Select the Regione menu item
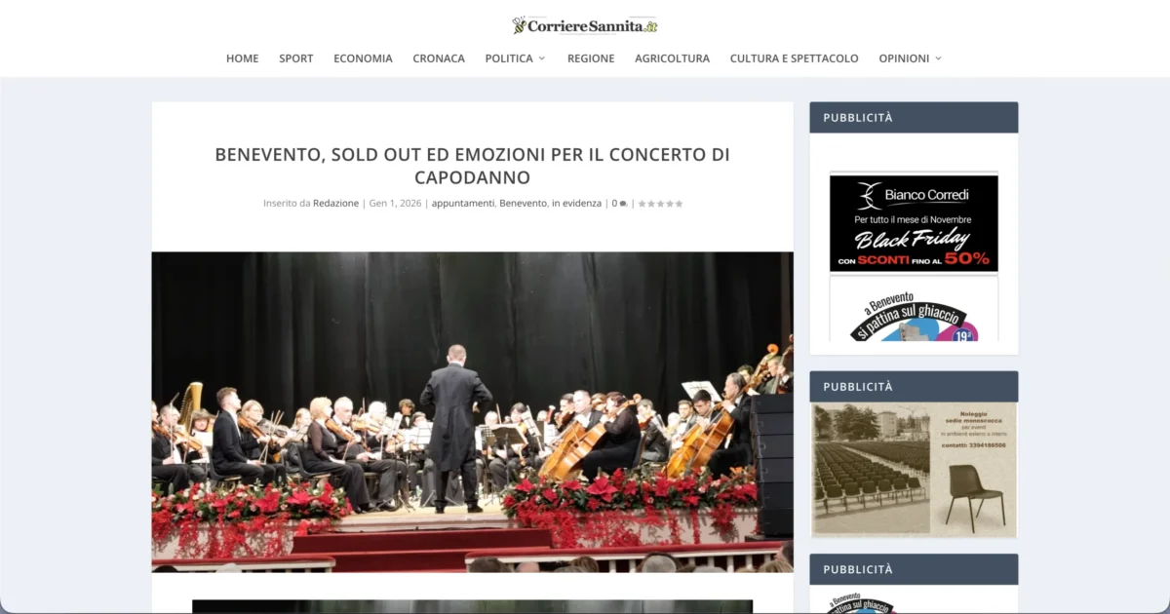The image size is (1170, 614). tap(591, 58)
